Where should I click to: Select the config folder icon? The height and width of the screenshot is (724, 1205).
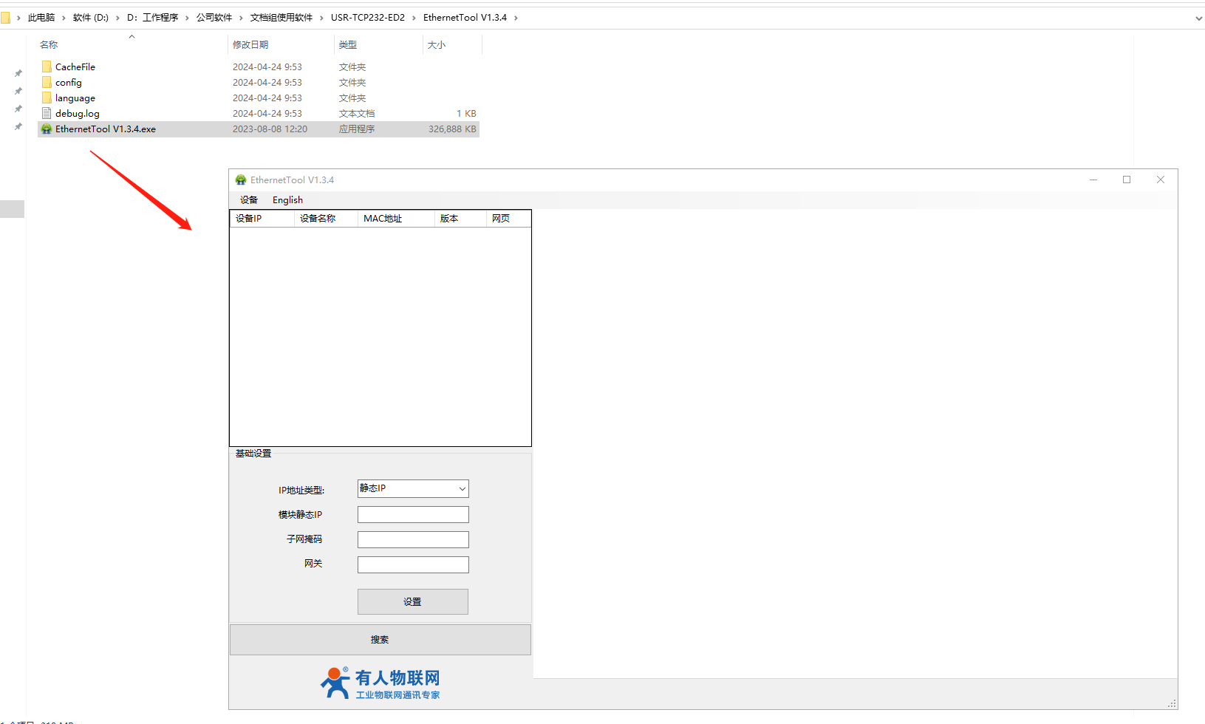tap(47, 82)
